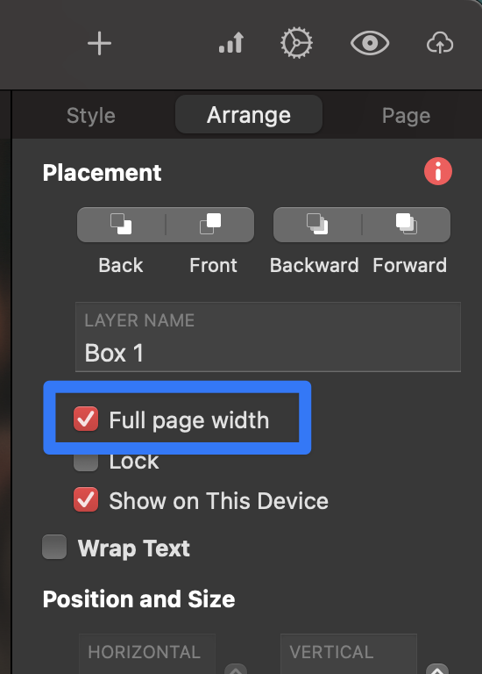The width and height of the screenshot is (482, 674).
Task: Click the Vertical position stepper arrow
Action: 437,670
